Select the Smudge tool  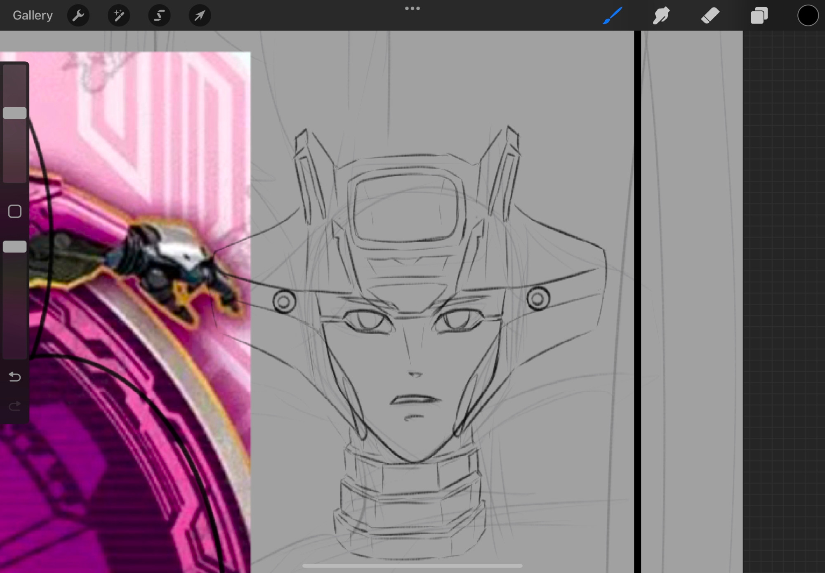tap(661, 16)
